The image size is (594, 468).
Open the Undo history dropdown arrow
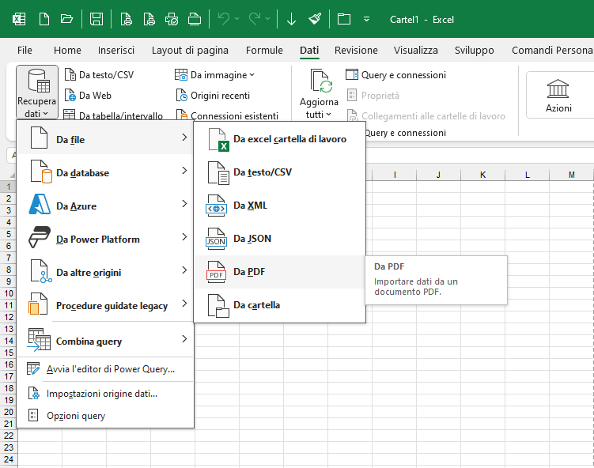coord(236,19)
